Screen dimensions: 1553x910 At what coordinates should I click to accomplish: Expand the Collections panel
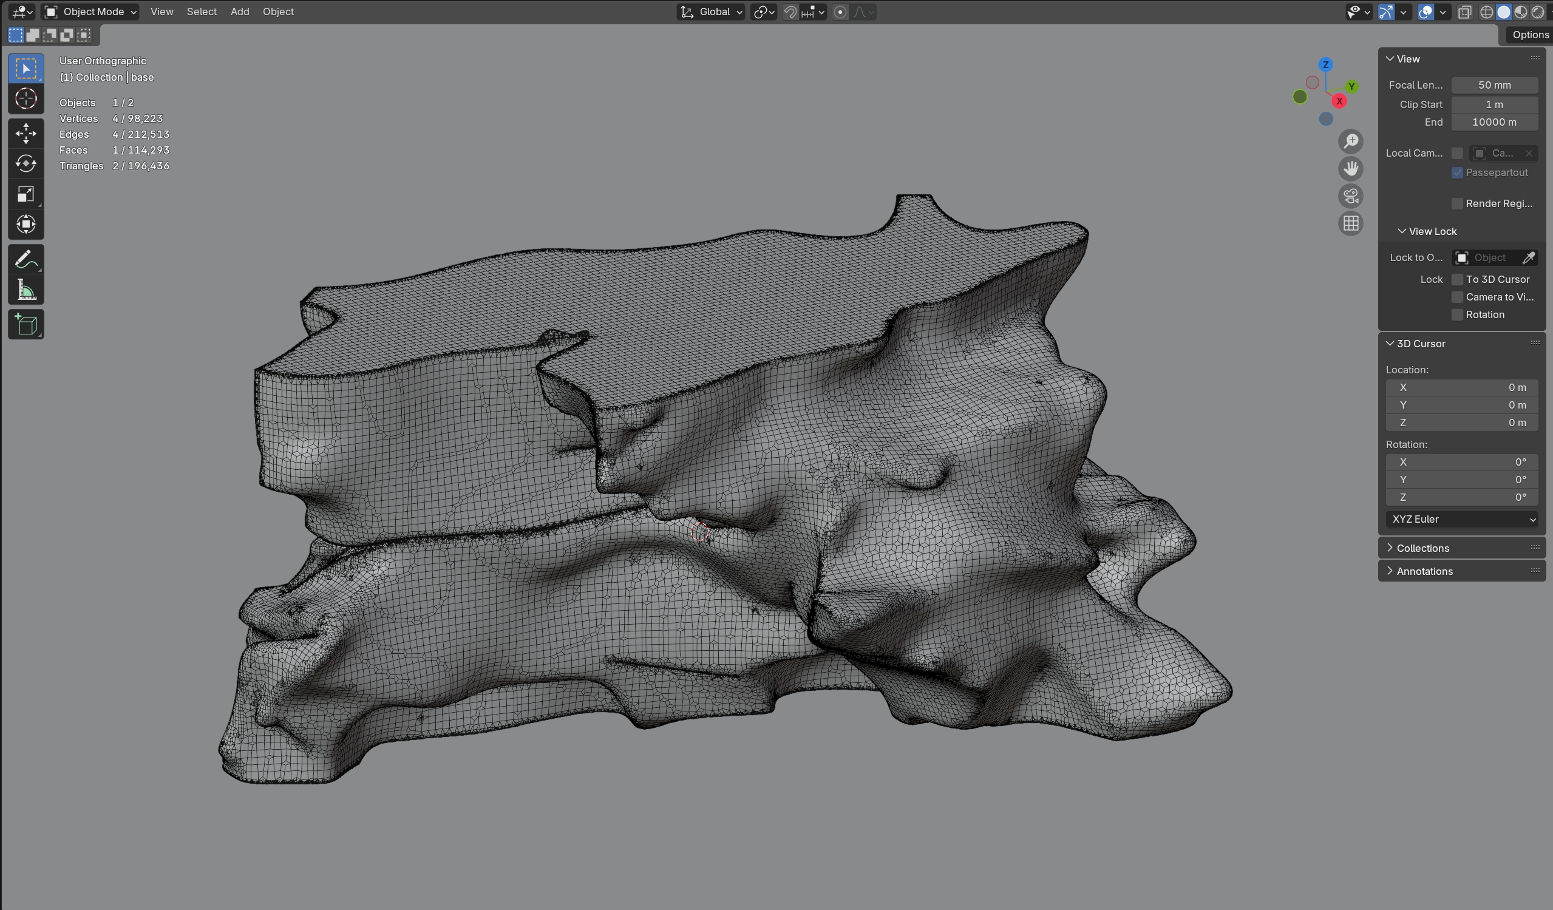click(x=1422, y=548)
